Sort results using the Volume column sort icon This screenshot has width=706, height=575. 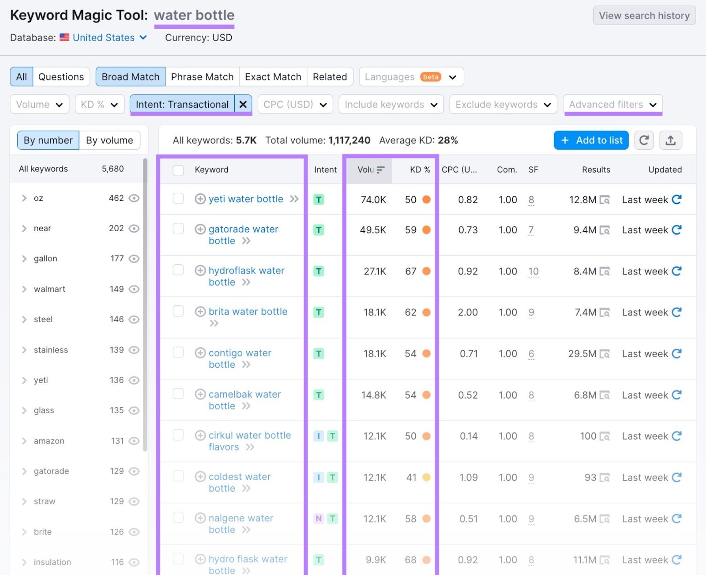coord(380,169)
